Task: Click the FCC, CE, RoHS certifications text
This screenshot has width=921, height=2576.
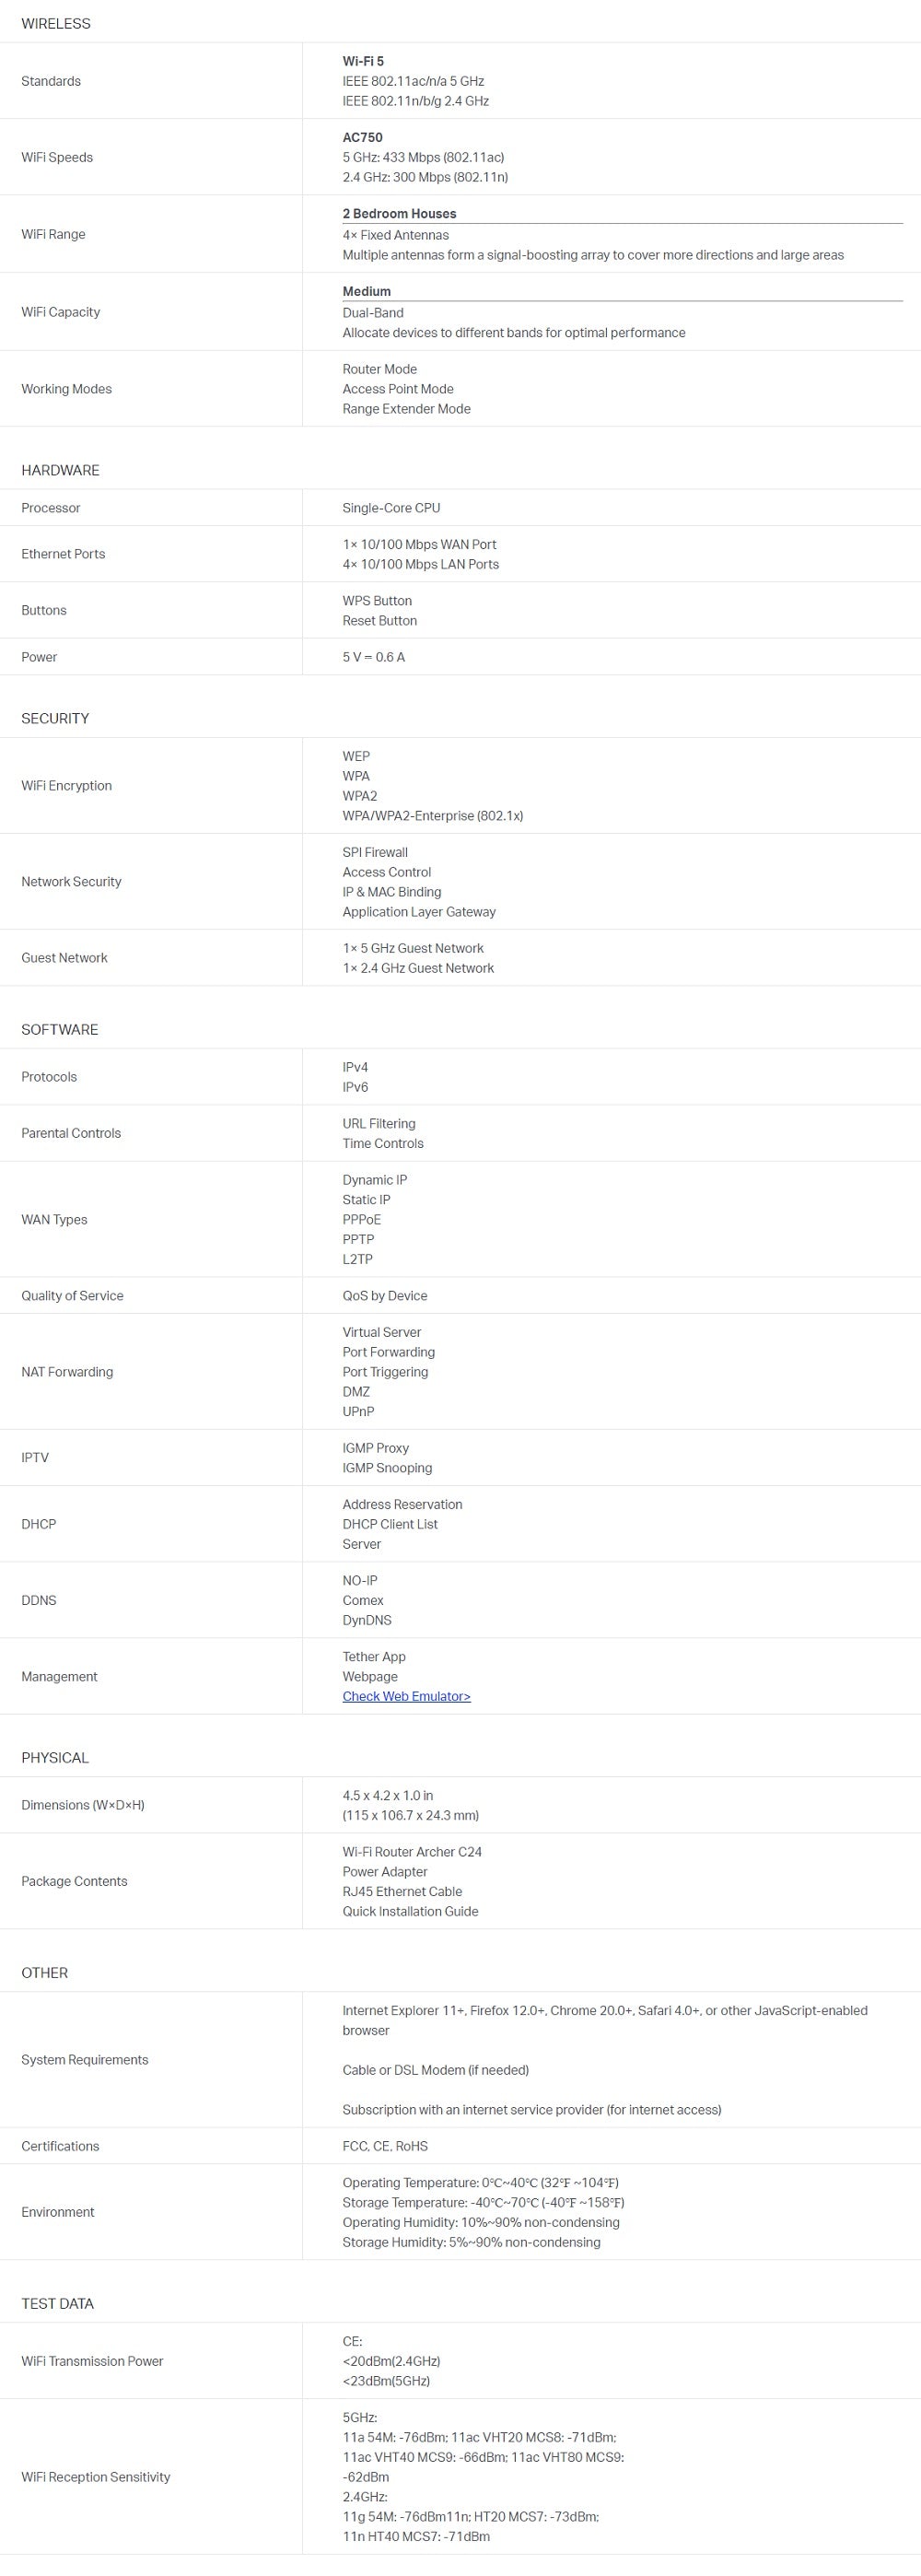Action: (x=385, y=2146)
